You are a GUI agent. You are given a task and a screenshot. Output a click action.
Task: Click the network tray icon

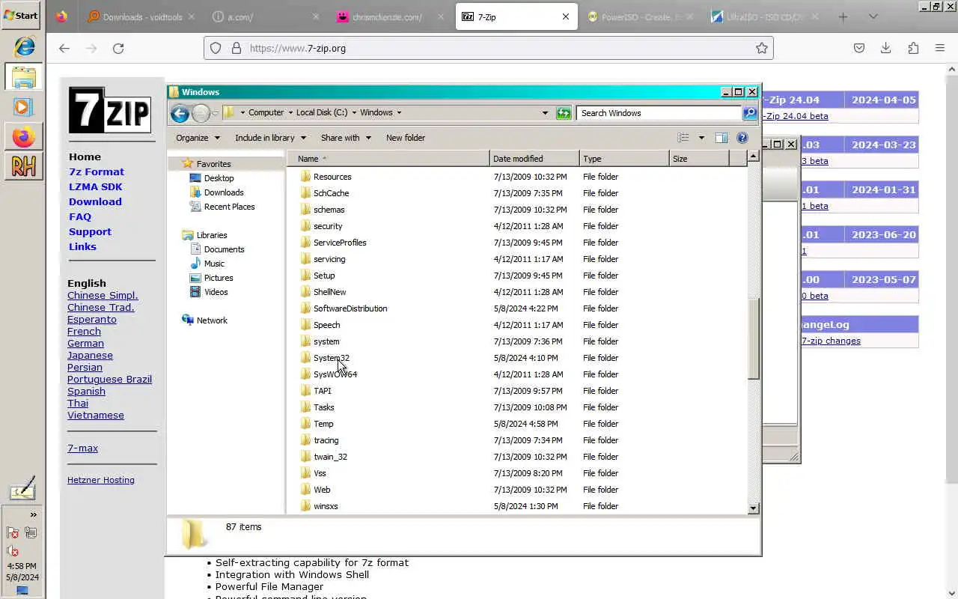[31, 533]
